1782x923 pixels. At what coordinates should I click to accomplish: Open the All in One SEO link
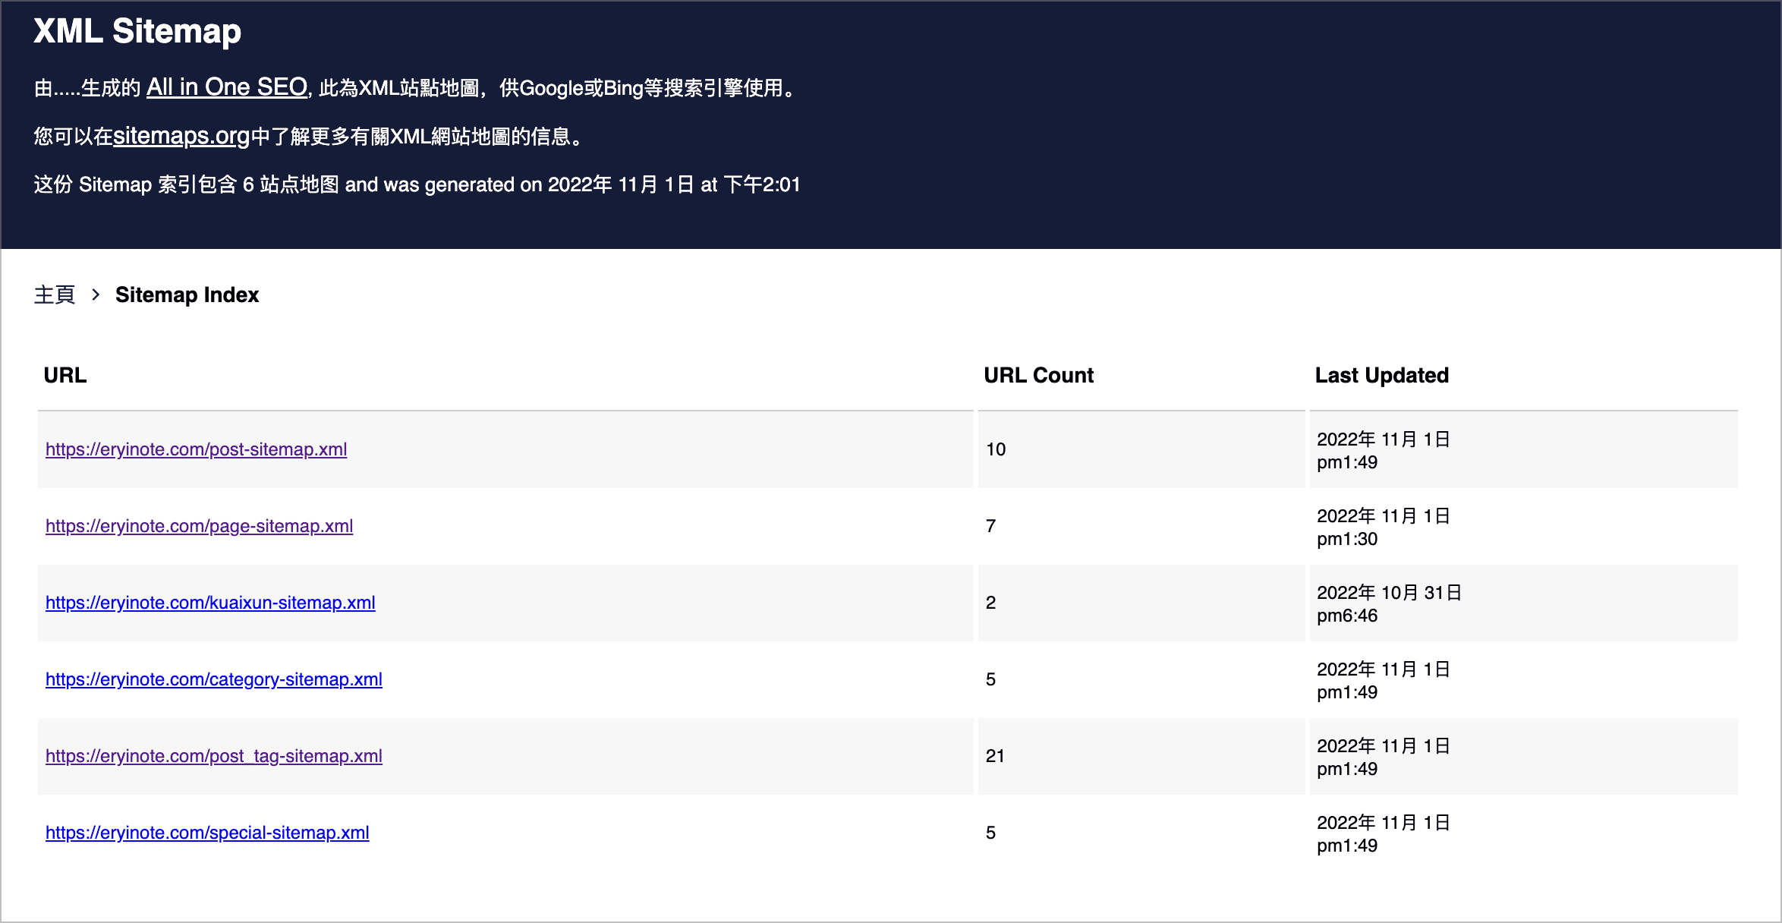(227, 87)
